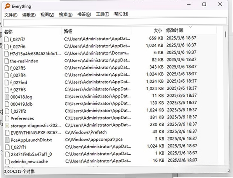Screen dimensions: 233x178
Task: Click the 82 KB size value
Action: coord(158,60)
